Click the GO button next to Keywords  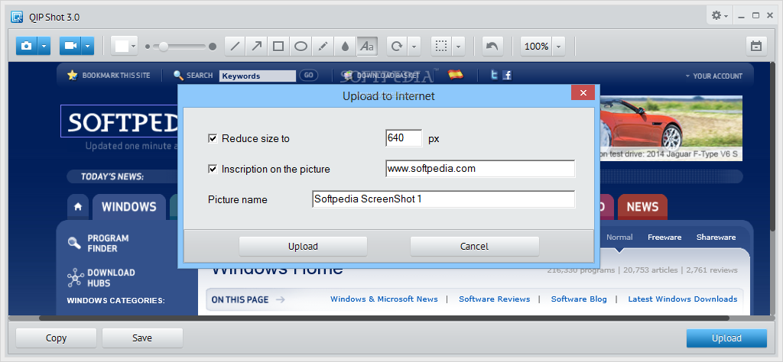[309, 76]
